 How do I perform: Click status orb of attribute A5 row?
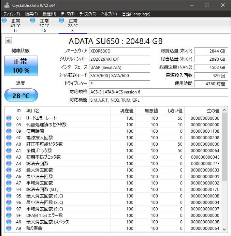(9, 170)
